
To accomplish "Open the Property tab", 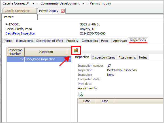I will [x=72, y=41].
